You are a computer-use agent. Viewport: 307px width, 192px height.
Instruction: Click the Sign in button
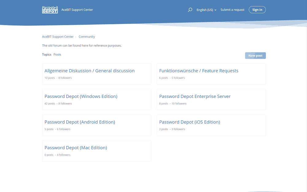pos(257,10)
